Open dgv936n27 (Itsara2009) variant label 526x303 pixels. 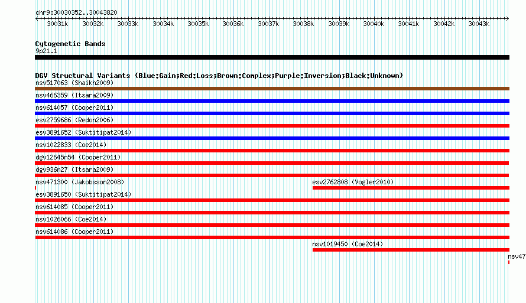click(74, 170)
